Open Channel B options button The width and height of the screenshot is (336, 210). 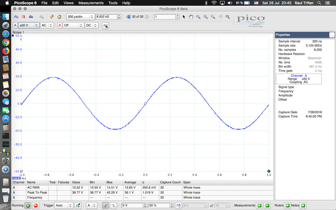coord(60,25)
